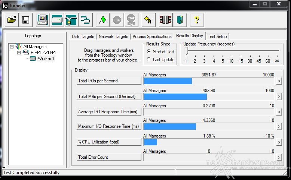Open arrow beside Total Error Count bar
Viewport: 291px width, 180px height.
coord(279,157)
